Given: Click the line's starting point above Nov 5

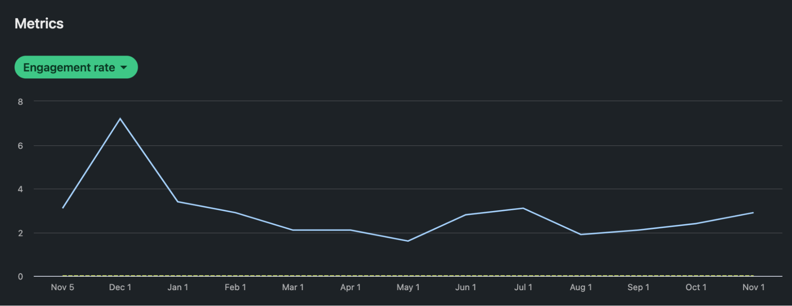Looking at the screenshot, I should point(63,208).
